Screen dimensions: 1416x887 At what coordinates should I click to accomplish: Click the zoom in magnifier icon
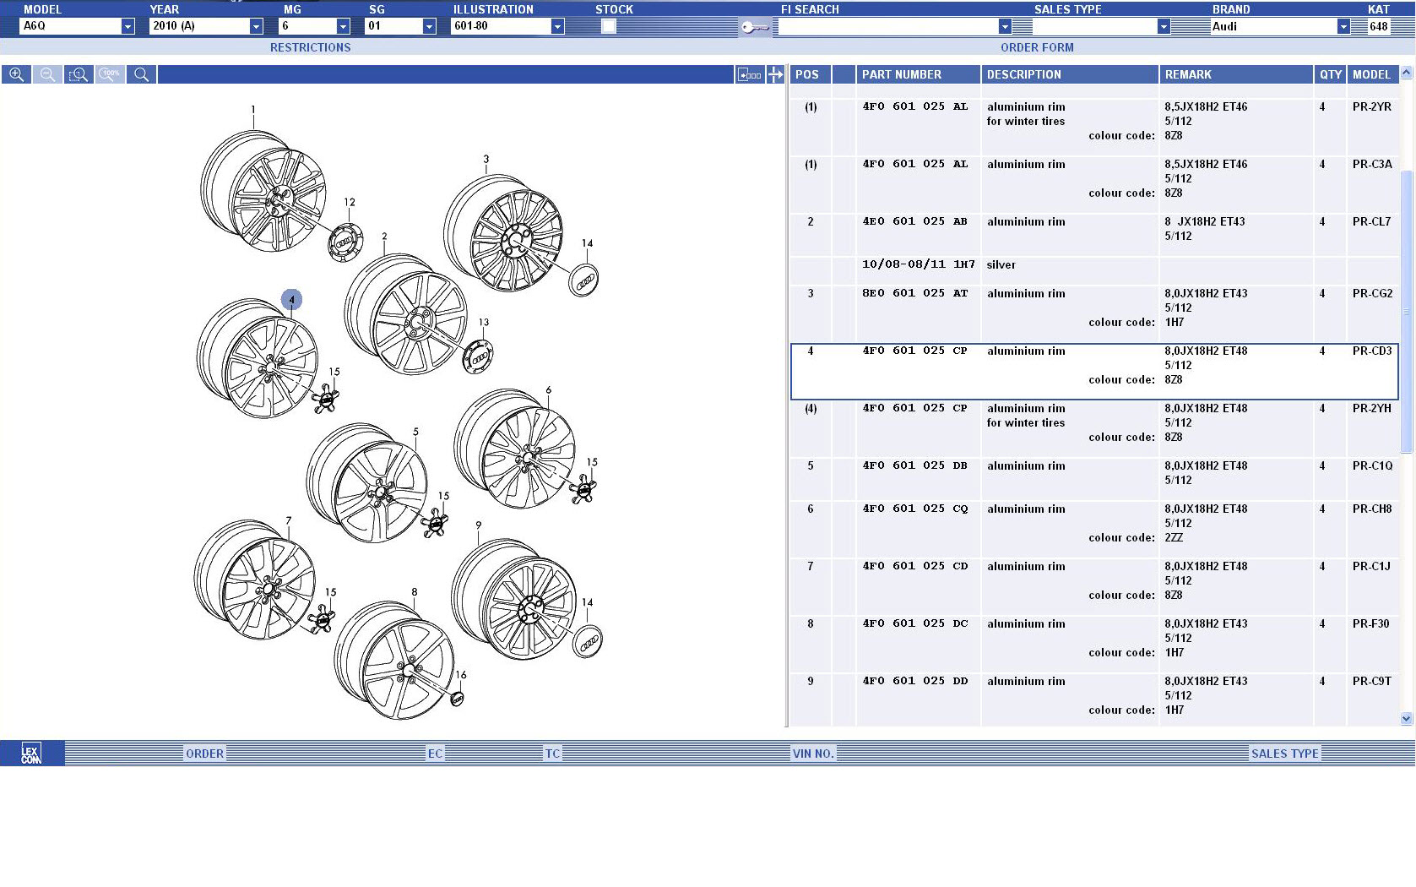click(x=16, y=75)
